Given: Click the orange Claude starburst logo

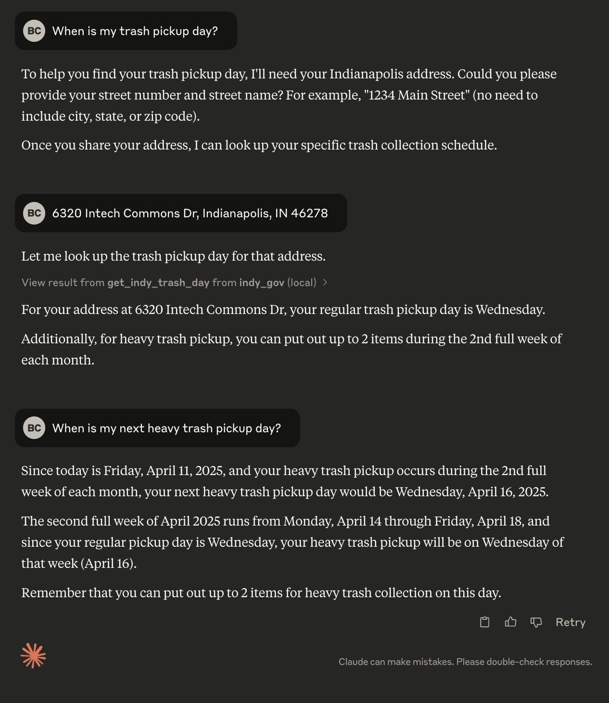Looking at the screenshot, I should (x=33, y=655).
